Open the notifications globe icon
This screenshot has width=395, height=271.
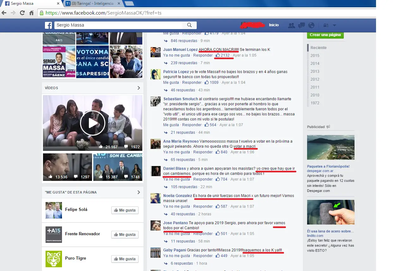click(311, 25)
